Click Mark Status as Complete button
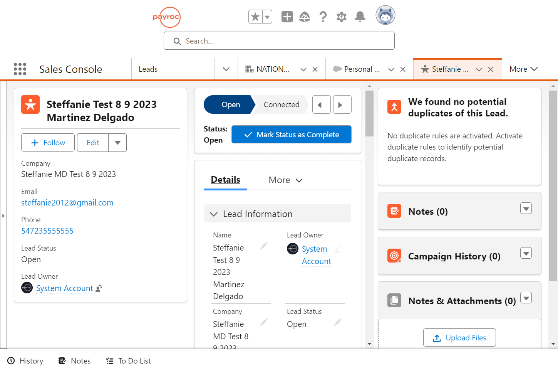Screen dimensions: 558x372 (292, 135)
